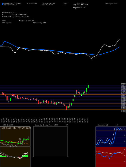Image resolution: width=126 pixels, height=167 pixels.
Task: Click the peak of the blue SMA line at left
Action: pyautogui.click(x=5, y=41)
